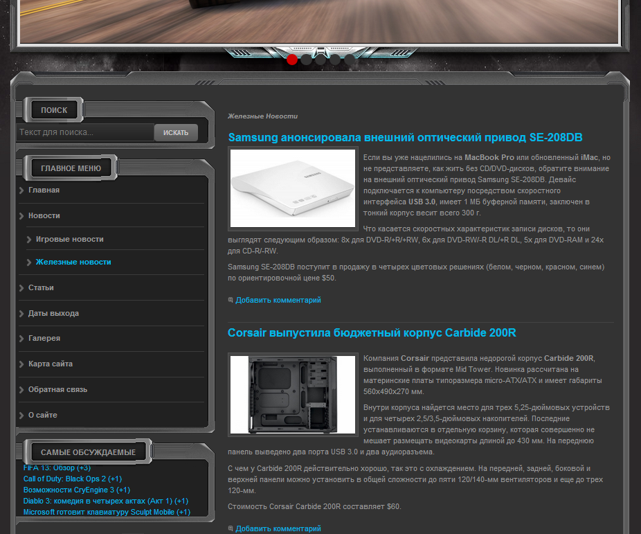Viewport: 641px width, 534px height.
Task: Click arrow icon beside Железные новости
Action: (x=29, y=262)
